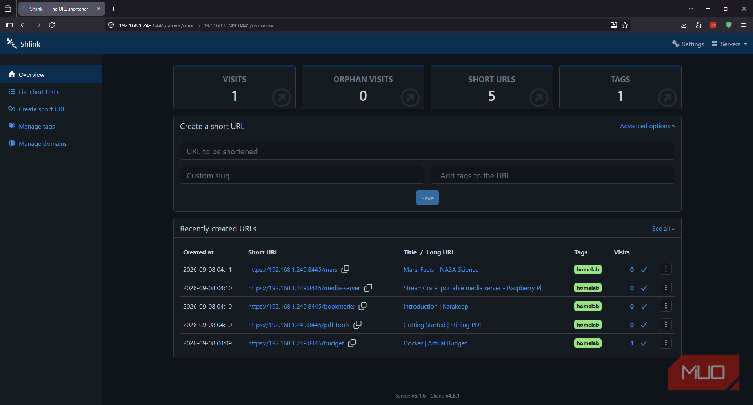Open the Tags card arrow icon

click(668, 98)
